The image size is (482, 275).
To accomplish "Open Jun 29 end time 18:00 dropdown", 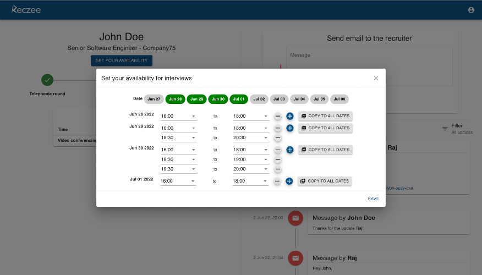I will 251,128.
